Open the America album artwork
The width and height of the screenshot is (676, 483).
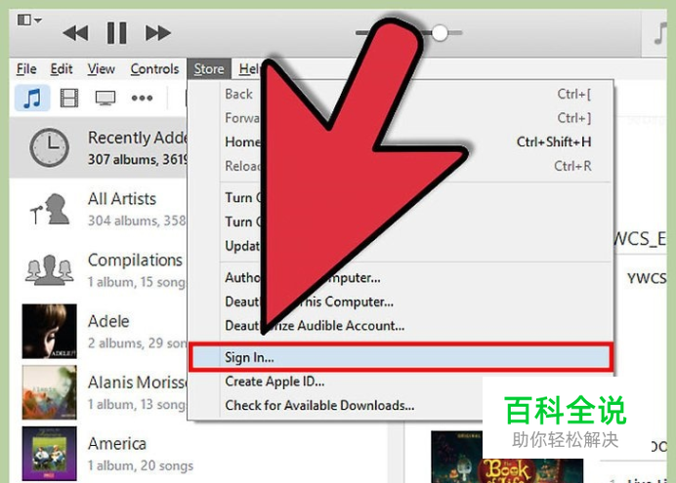pos(49,454)
